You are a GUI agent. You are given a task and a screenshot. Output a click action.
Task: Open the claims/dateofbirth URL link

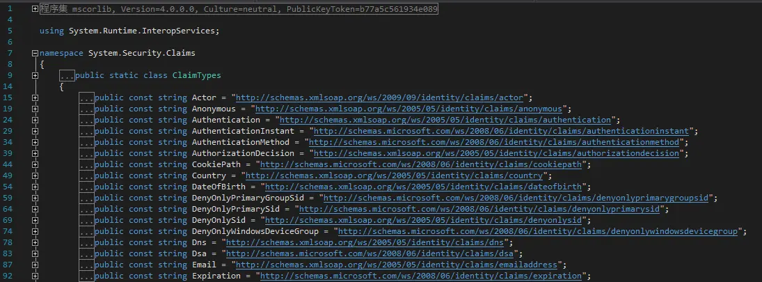pyautogui.click(x=423, y=187)
